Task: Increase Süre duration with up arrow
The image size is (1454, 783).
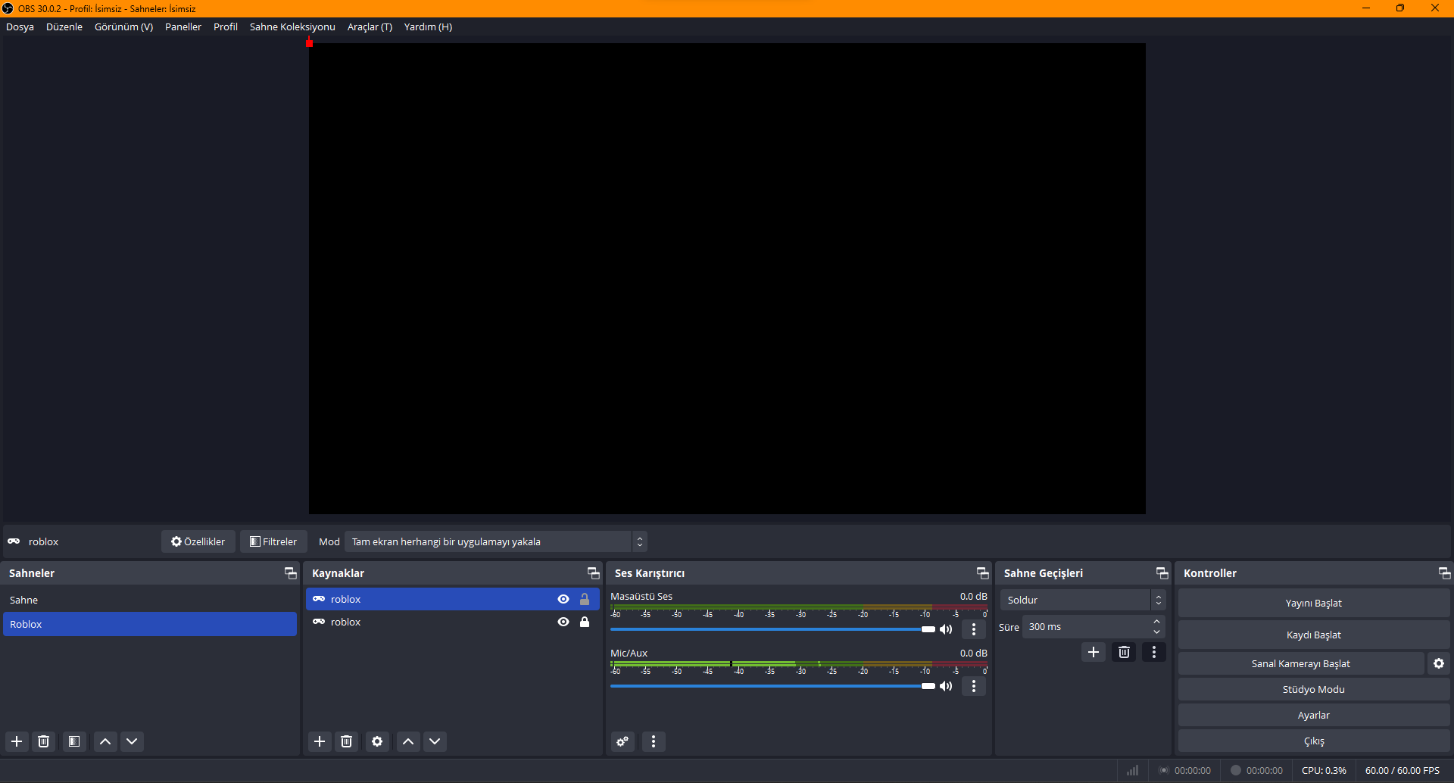Action: 1156,622
